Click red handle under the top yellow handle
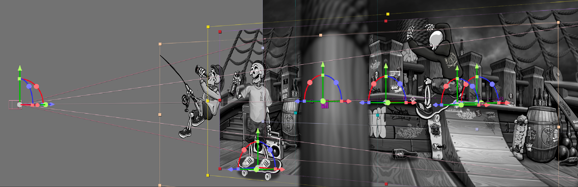This screenshot has width=578, height=187. tap(386, 21)
